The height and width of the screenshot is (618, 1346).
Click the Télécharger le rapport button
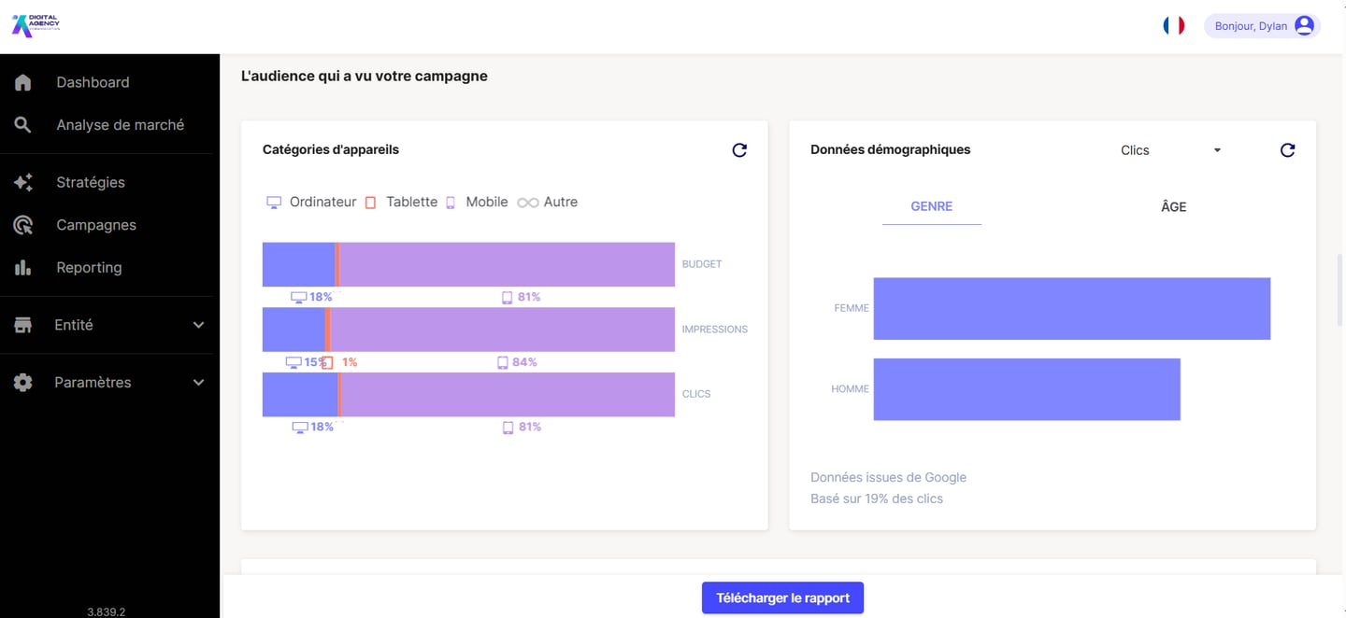pyautogui.click(x=782, y=597)
